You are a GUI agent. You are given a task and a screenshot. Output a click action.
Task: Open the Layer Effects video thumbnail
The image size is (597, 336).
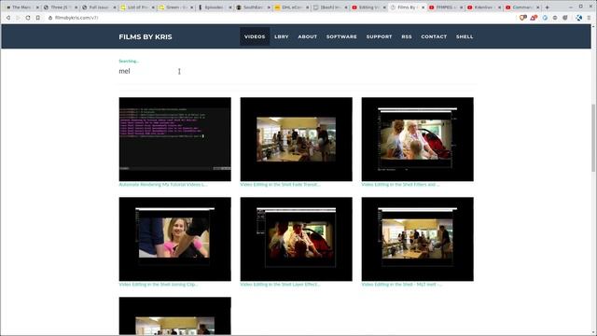coord(297,239)
